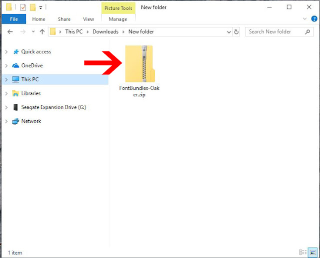The height and width of the screenshot is (258, 320).
Task: Click the 1 item status bar text
Action: tap(15, 253)
